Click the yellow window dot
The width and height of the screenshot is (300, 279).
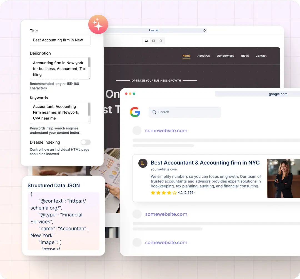click(130, 93)
